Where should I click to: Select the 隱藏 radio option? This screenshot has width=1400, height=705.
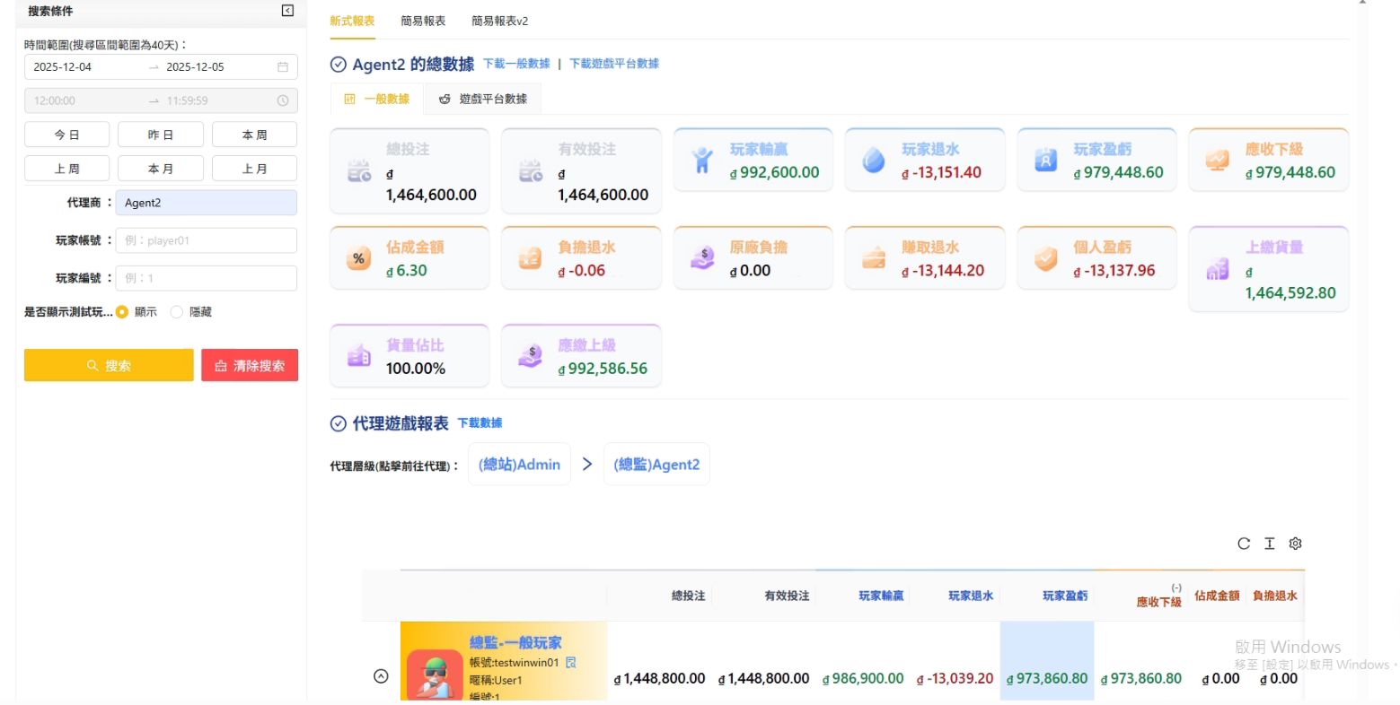pos(177,312)
